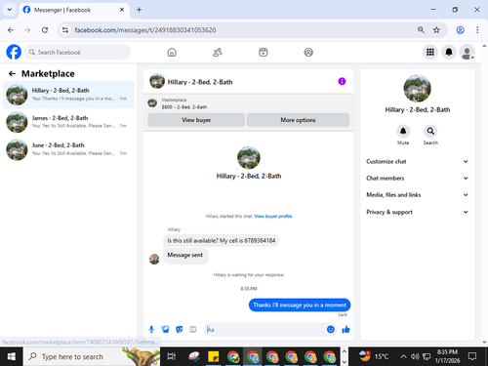The height and width of the screenshot is (366, 488).
Task: Open Task View in the taskbar
Action: point(172,356)
